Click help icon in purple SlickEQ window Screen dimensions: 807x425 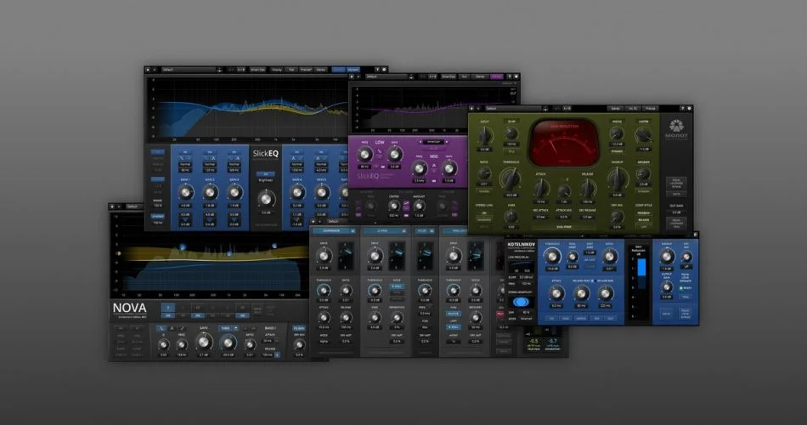[510, 76]
